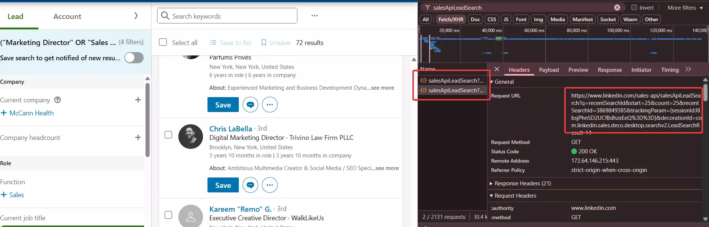The width and height of the screenshot is (709, 227).
Task: Open message icon for Parfums Privés lead
Action: pyautogui.click(x=250, y=105)
